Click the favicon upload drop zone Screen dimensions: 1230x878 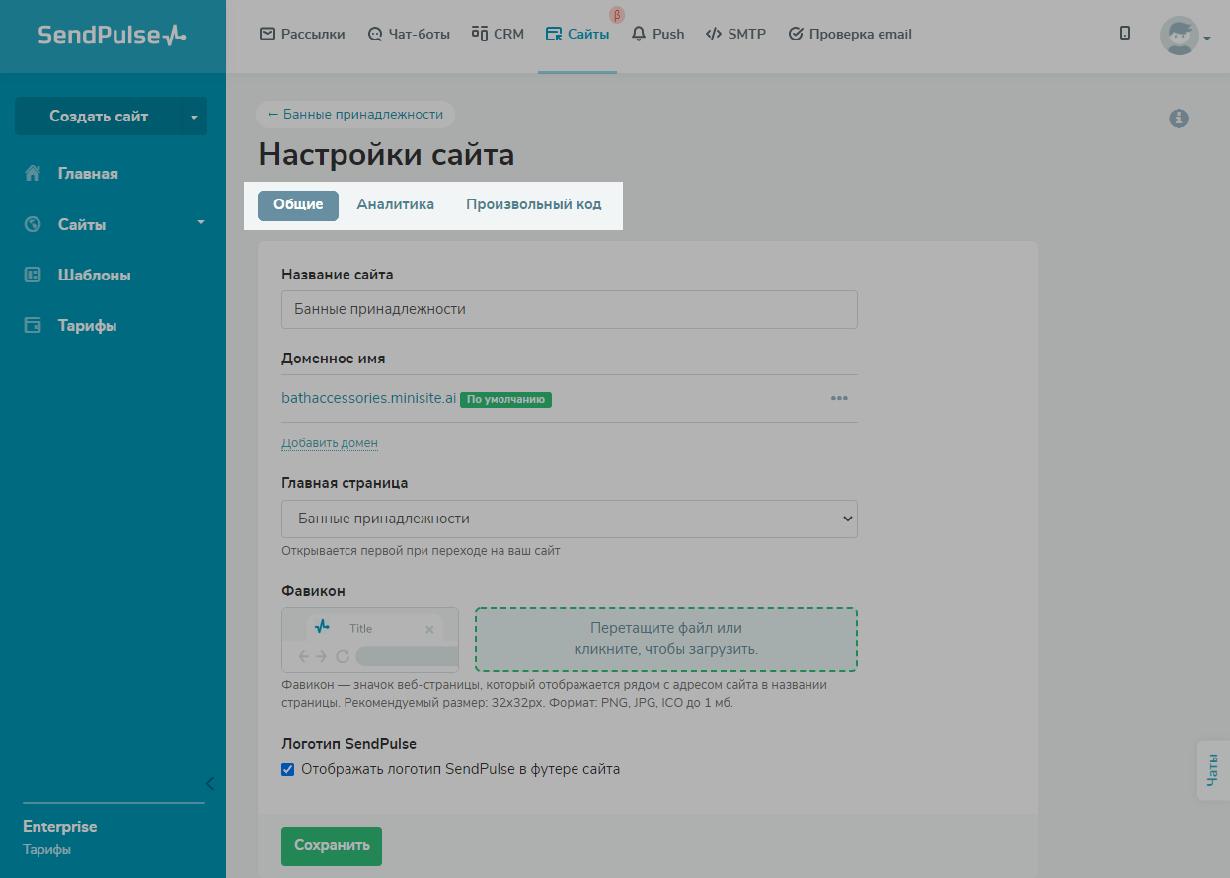[665, 639]
